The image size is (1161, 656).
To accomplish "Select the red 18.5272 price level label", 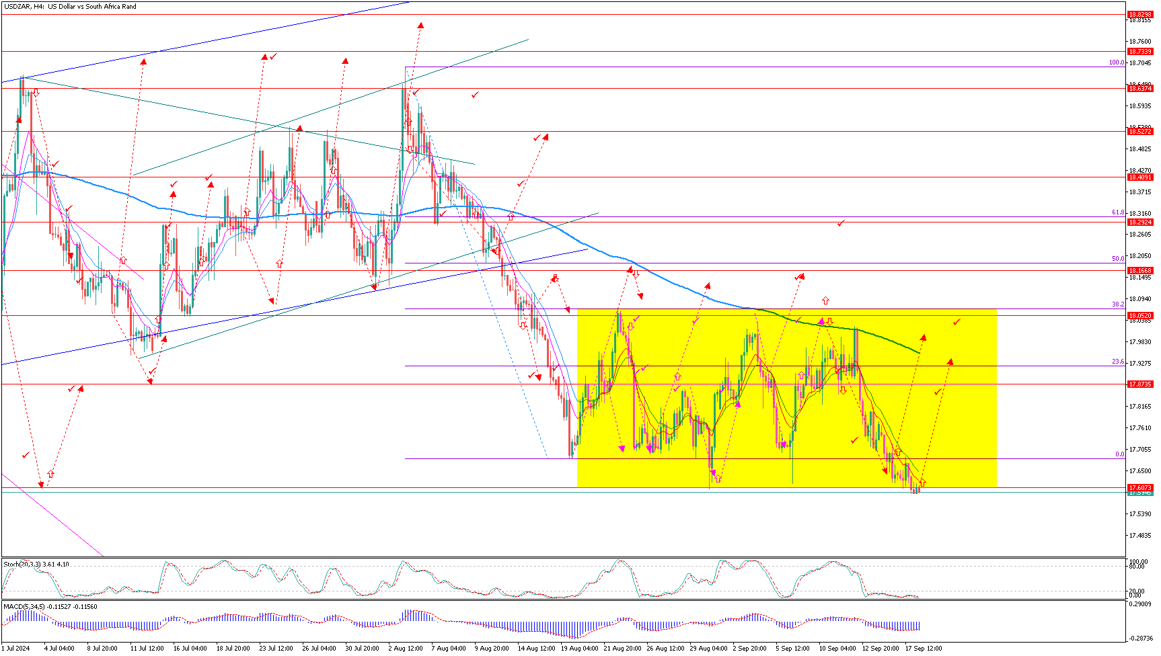I will point(1140,131).
